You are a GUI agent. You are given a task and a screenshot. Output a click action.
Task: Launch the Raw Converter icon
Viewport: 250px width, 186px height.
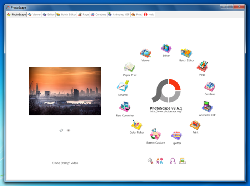125,107
